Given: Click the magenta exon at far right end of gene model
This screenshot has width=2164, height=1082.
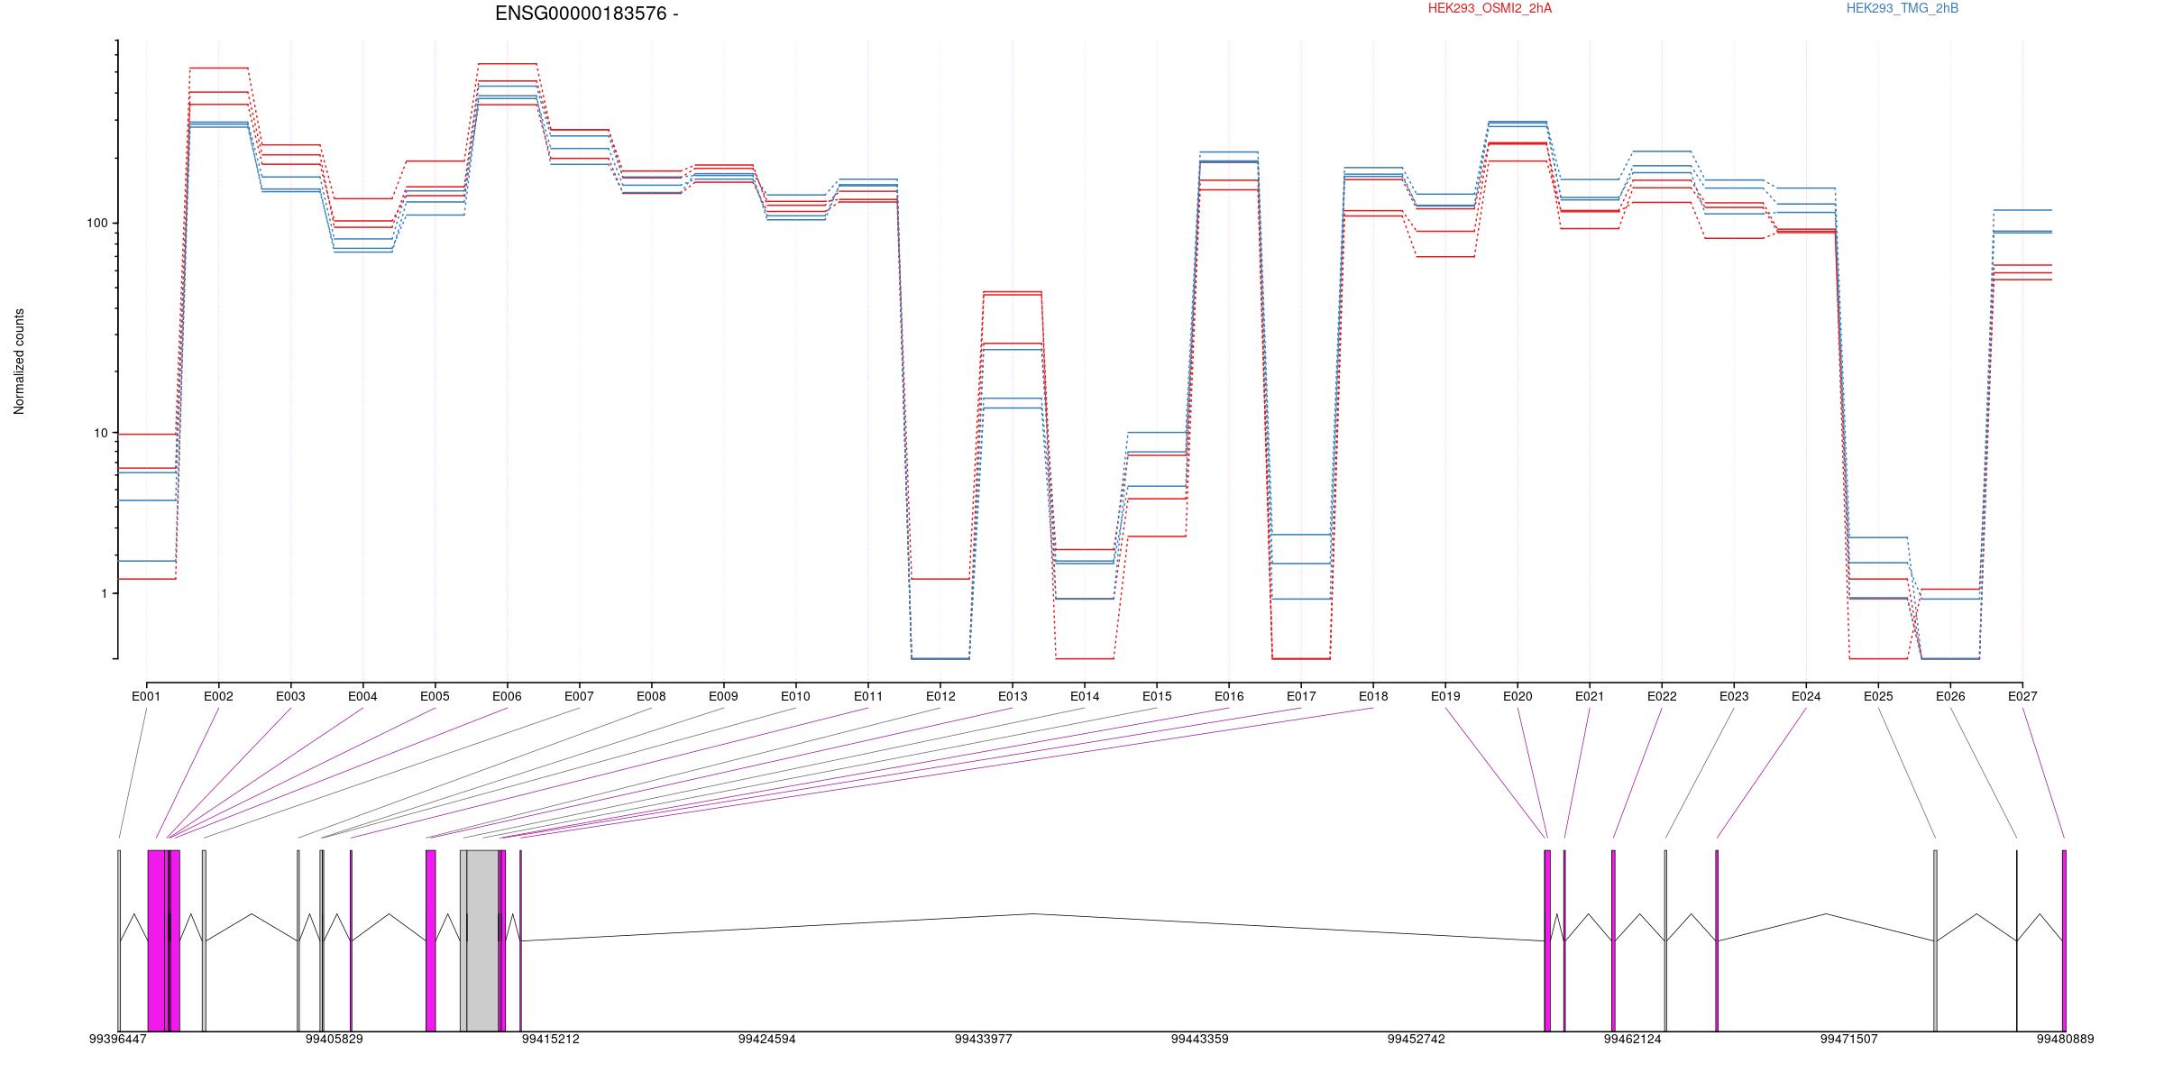Looking at the screenshot, I should pyautogui.click(x=2064, y=940).
